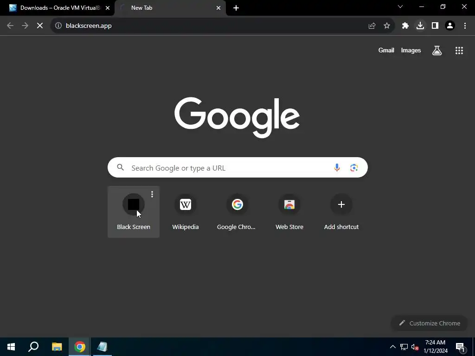Open Black Screen shortcut options menu
475x356 pixels.
point(152,194)
